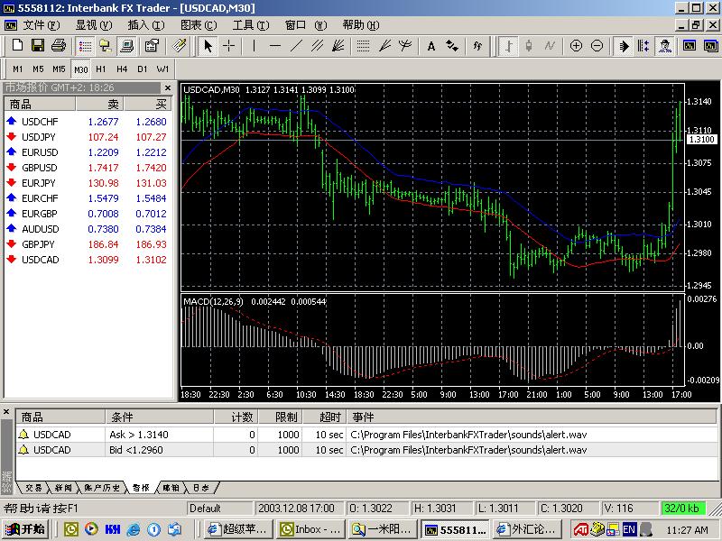Toggle the Terminal panel icon
This screenshot has height=541, width=722.
click(126, 46)
